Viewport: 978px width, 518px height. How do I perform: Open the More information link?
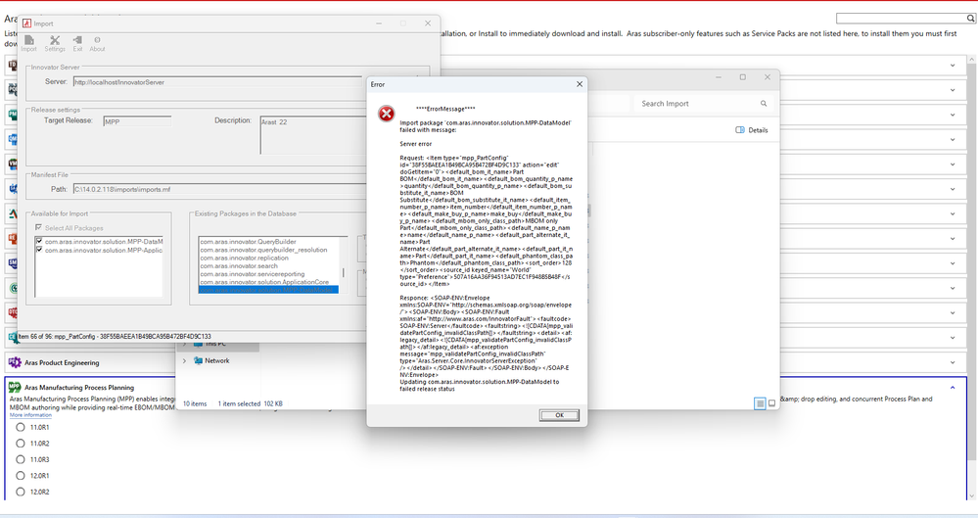(30, 415)
